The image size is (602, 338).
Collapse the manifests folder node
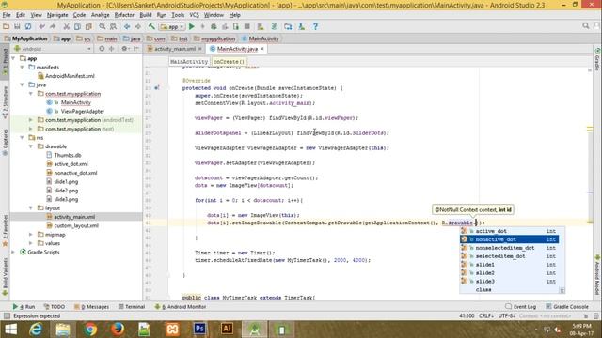click(x=23, y=67)
